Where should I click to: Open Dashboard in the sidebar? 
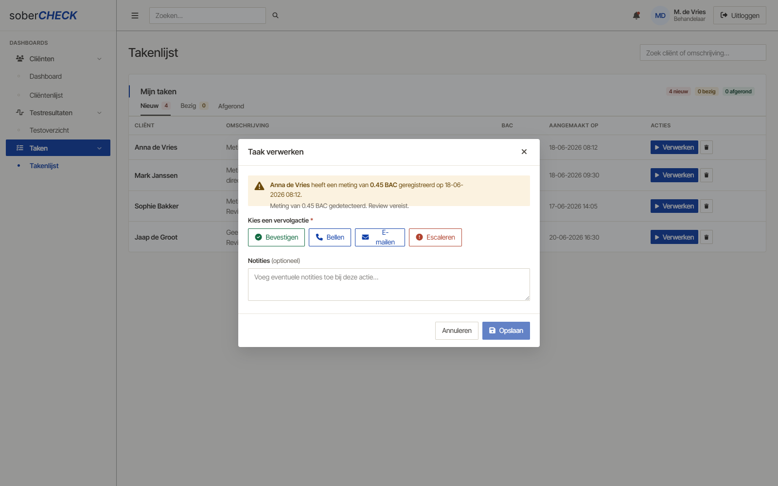tap(46, 76)
